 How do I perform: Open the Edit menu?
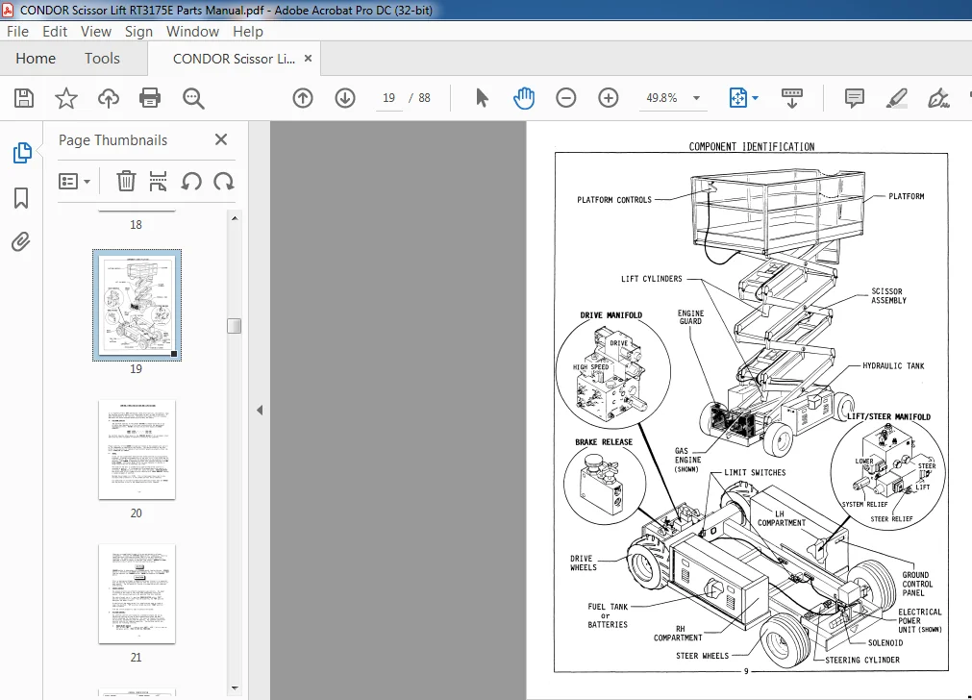point(55,32)
